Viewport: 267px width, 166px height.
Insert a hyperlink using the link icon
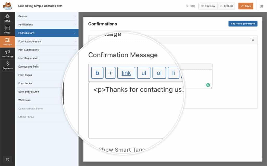126,73
